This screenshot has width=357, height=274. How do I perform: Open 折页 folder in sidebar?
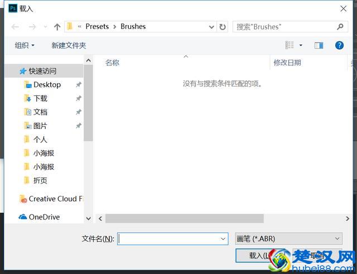(40, 180)
